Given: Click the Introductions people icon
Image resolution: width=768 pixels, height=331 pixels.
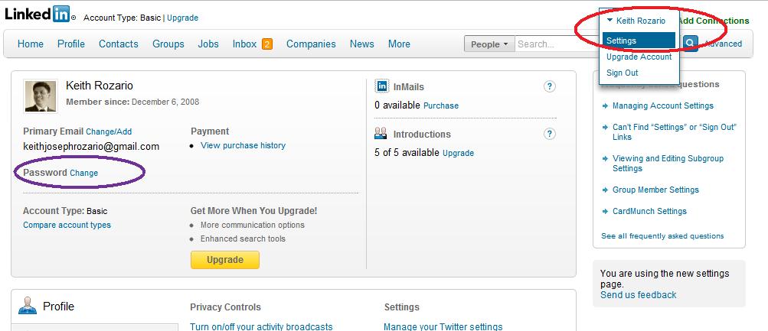Looking at the screenshot, I should pyautogui.click(x=381, y=134).
